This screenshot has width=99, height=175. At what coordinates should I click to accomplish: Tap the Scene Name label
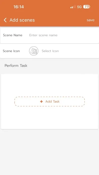point(13,35)
